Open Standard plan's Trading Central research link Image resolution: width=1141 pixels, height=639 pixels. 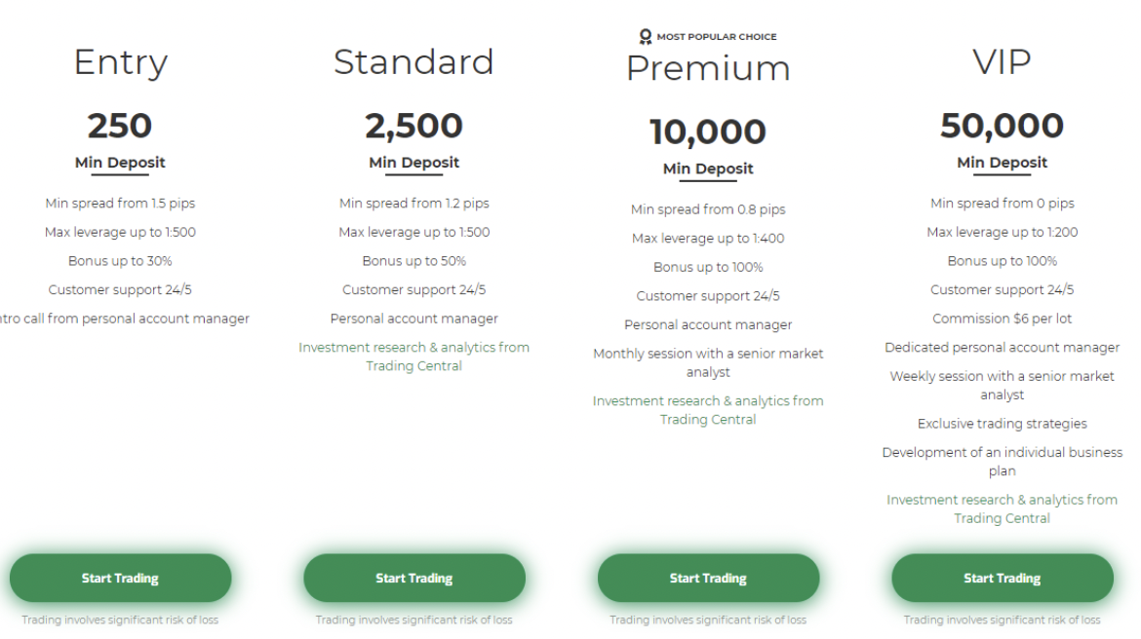[x=414, y=357]
